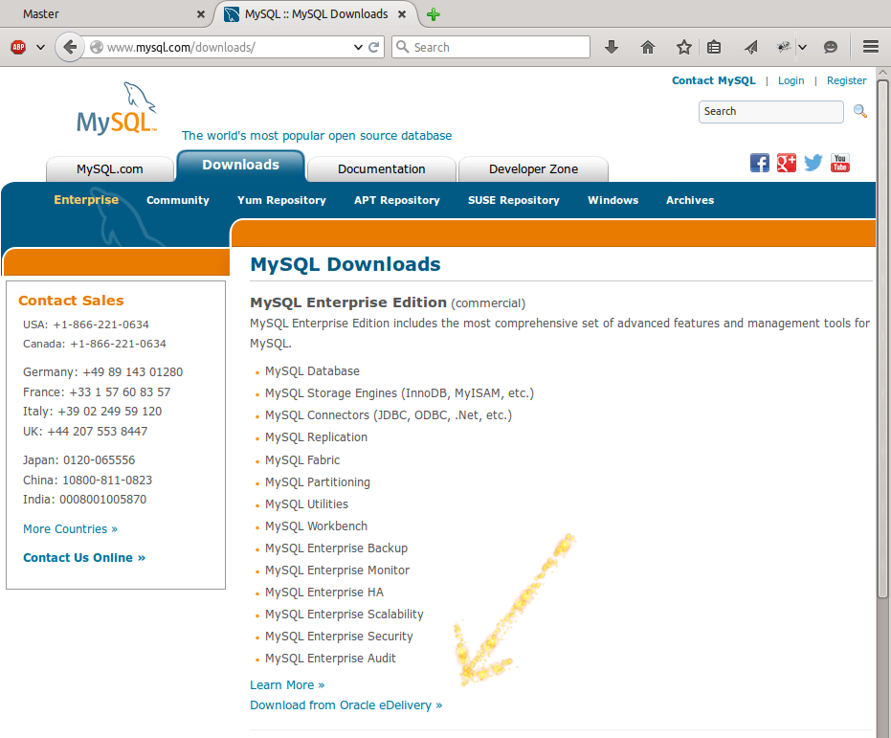Open the MySQL.com site tab
Image resolution: width=891 pixels, height=738 pixels.
(110, 169)
